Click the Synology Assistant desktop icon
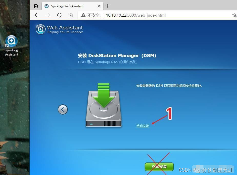Image resolution: width=237 pixels, height=175 pixels. coord(12,45)
